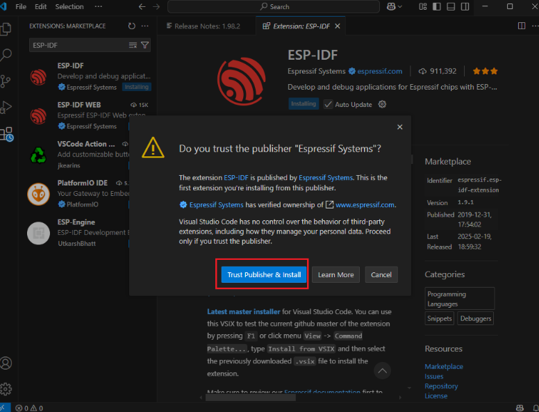This screenshot has width=539, height=412.
Task: Show errors and warnings in status bar
Action: (x=29, y=409)
